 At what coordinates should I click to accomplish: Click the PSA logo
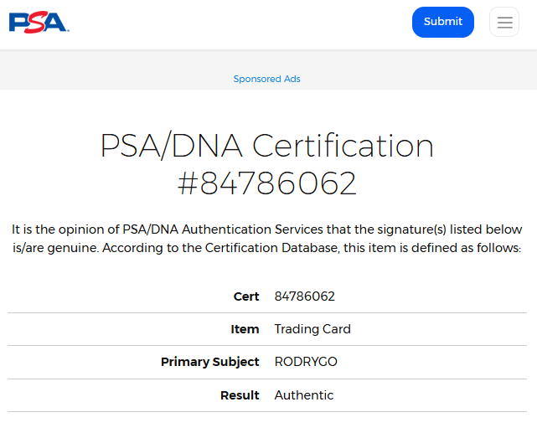click(39, 22)
